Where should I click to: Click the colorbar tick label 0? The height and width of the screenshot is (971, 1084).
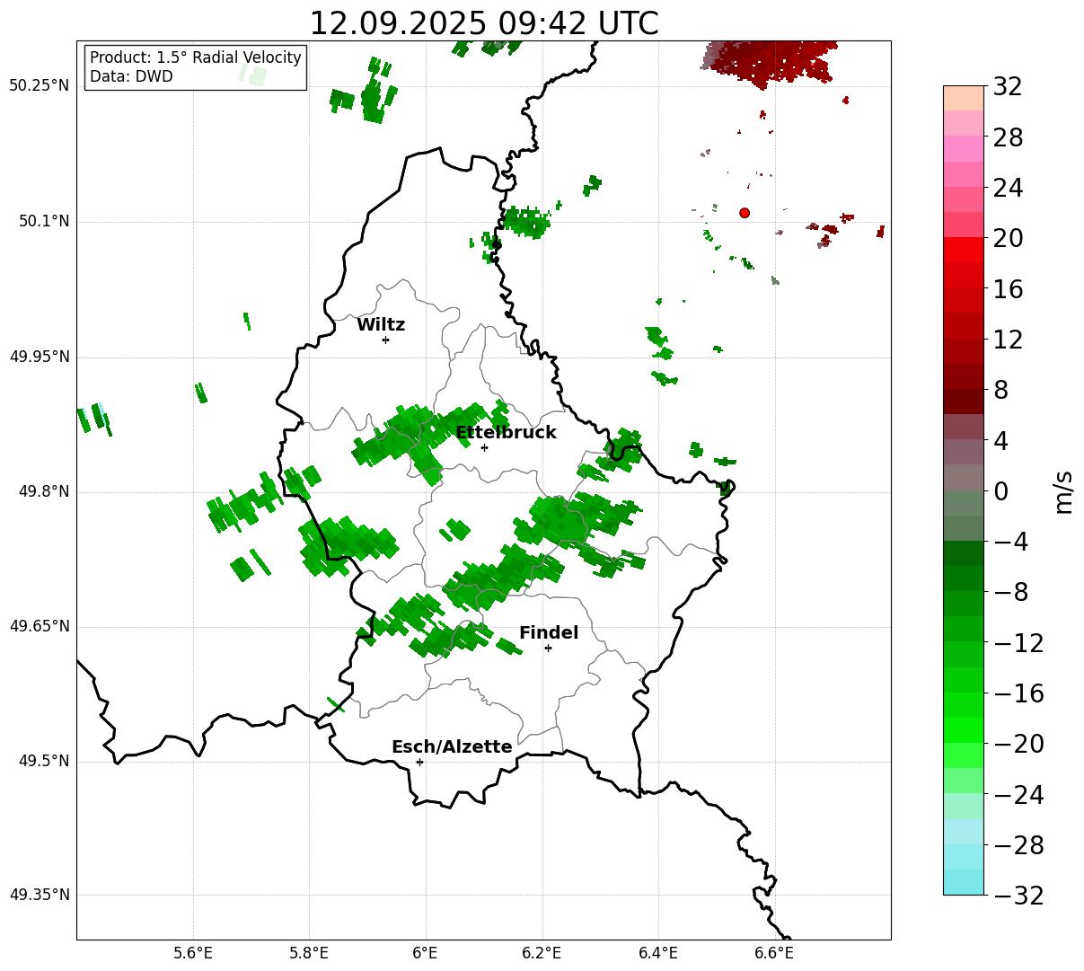(1000, 491)
